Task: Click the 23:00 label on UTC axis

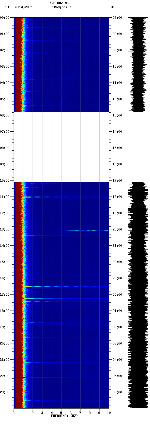Action: (117, 278)
